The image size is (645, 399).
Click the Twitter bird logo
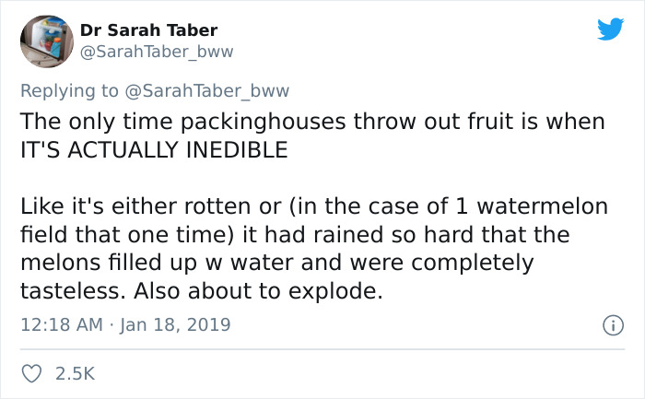click(610, 29)
